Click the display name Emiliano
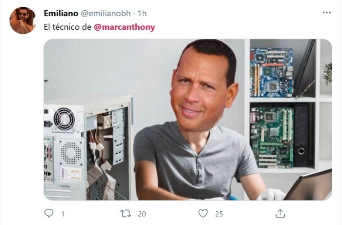Image resolution: width=342 pixels, height=225 pixels. (61, 13)
